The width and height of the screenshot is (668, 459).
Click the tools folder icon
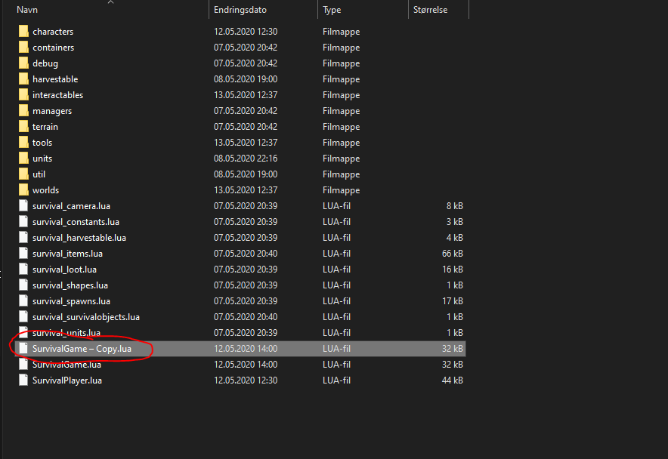pos(24,142)
